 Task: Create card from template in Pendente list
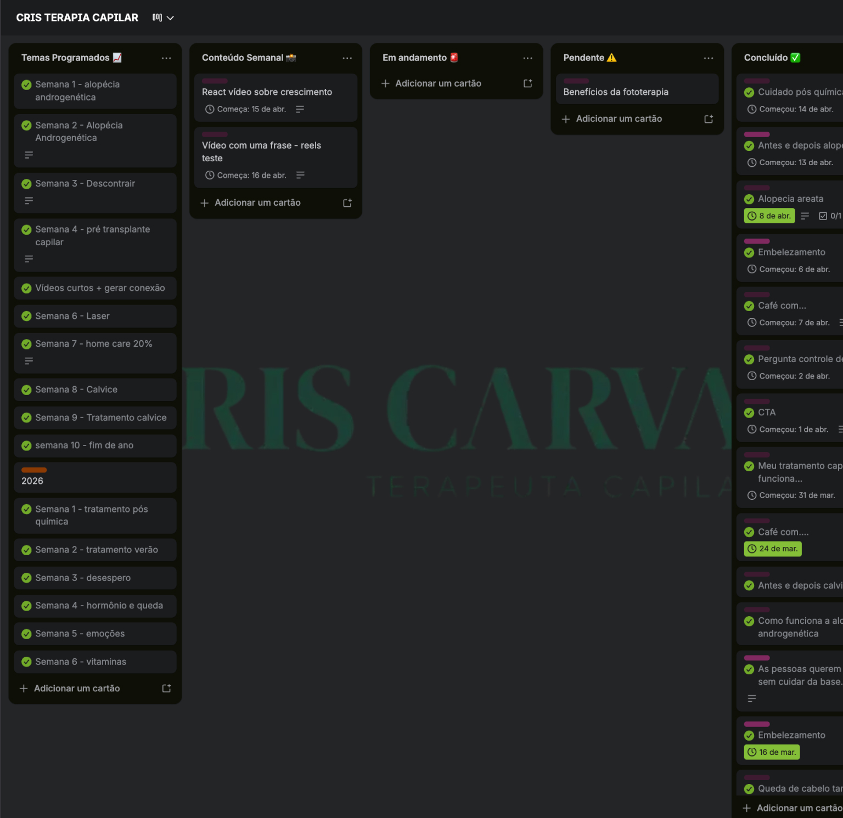tap(708, 119)
